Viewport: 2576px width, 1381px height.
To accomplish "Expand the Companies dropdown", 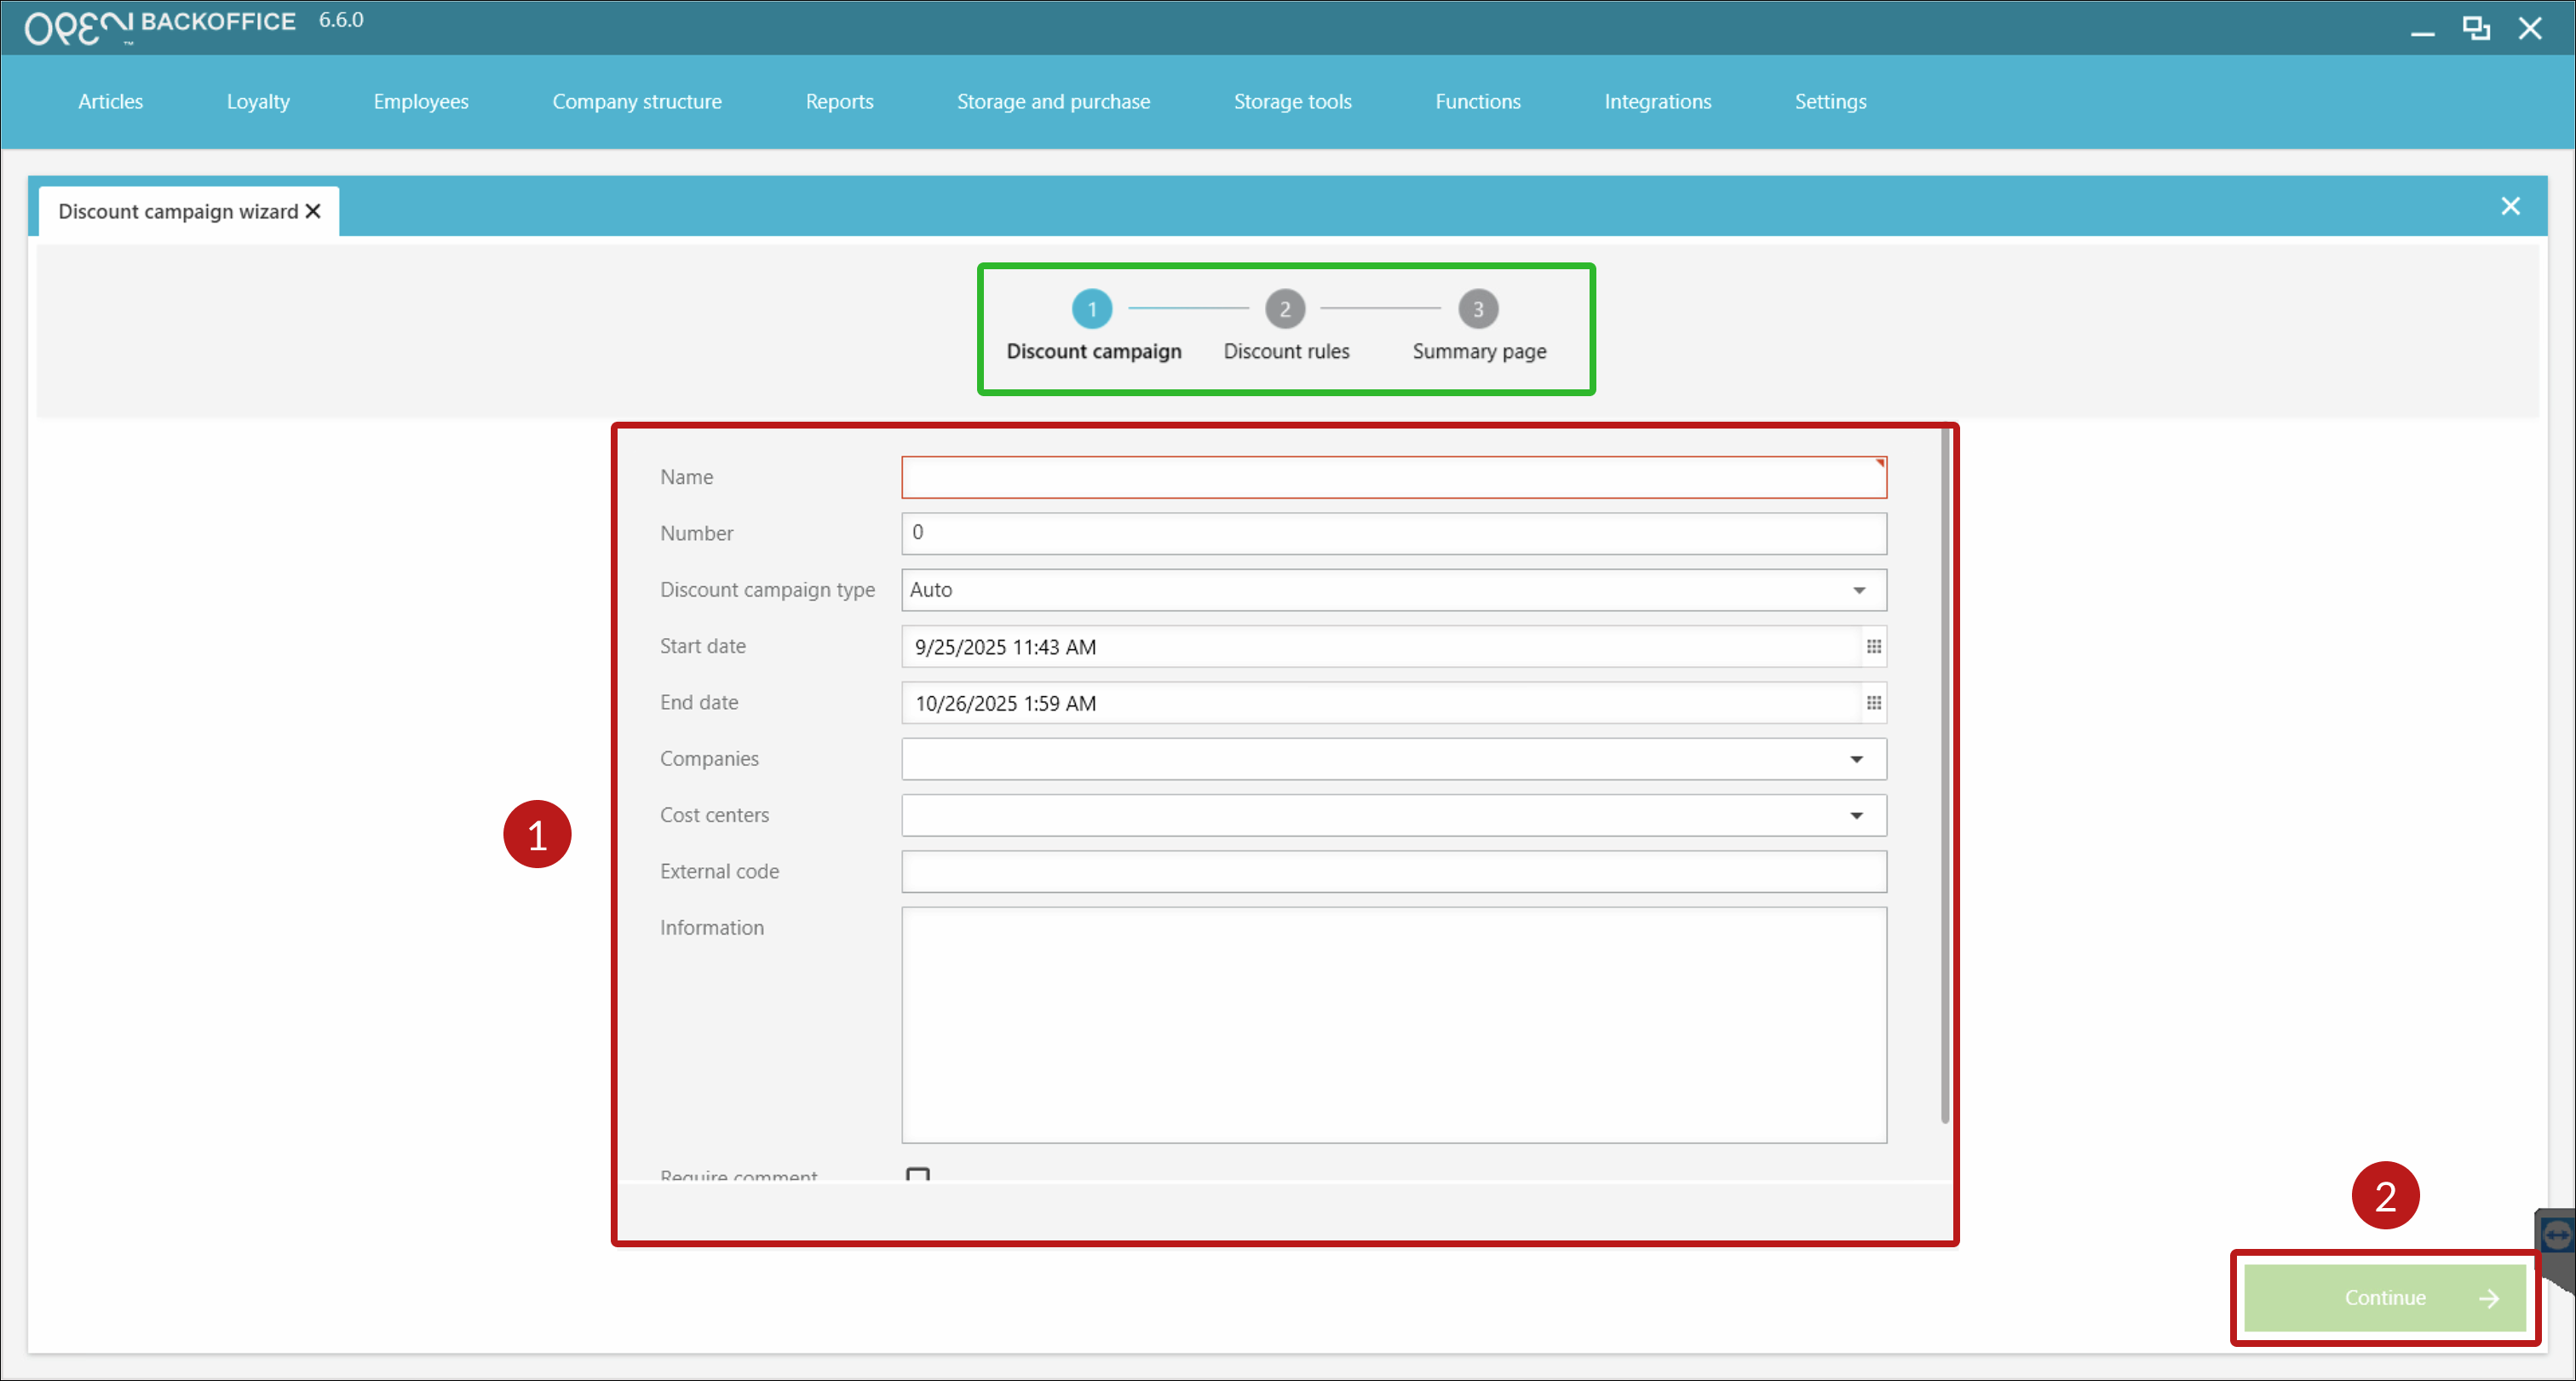I will coord(1856,759).
